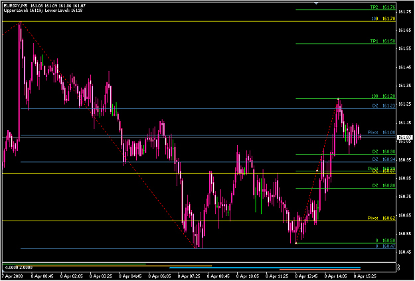This screenshot has width=415, height=281.
Task: Click the 161.65 price axis value
Action: (404, 31)
